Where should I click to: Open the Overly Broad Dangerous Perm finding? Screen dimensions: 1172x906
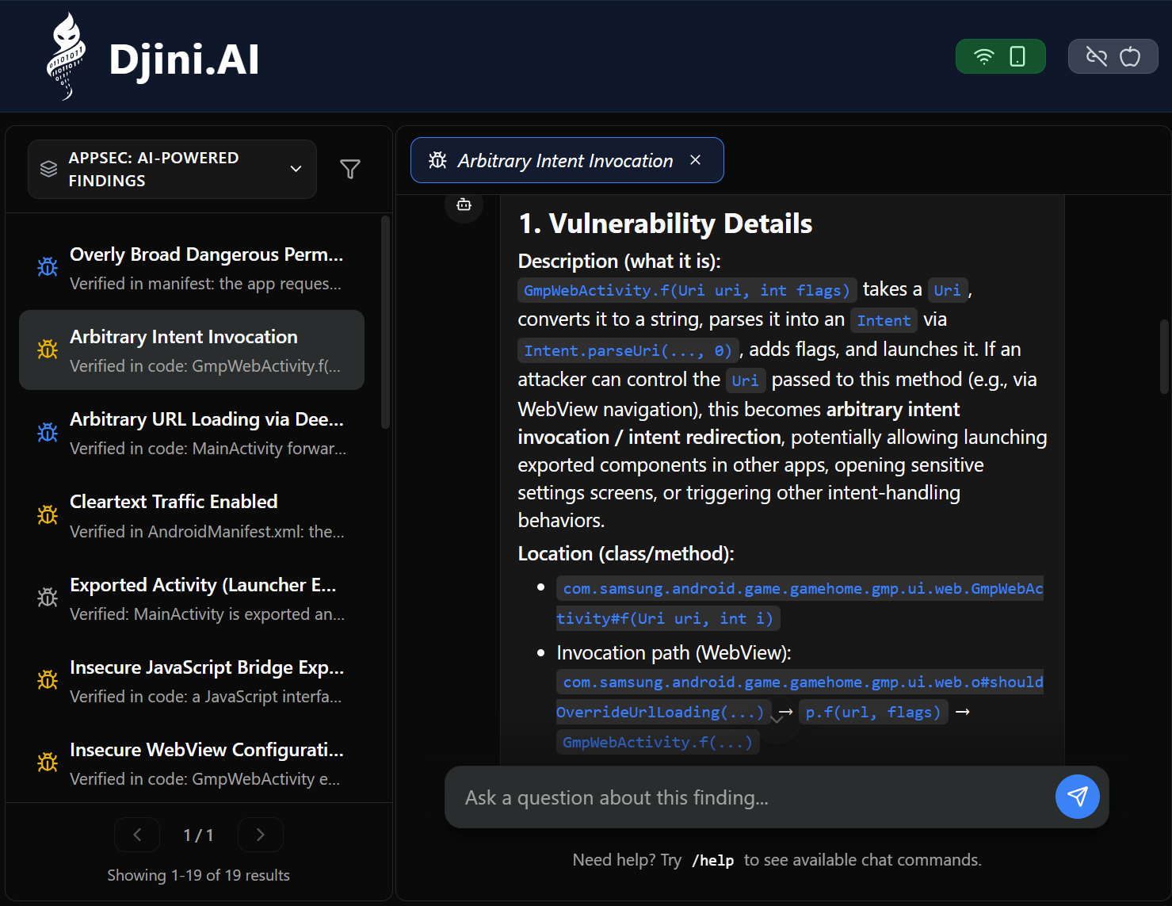coord(192,268)
